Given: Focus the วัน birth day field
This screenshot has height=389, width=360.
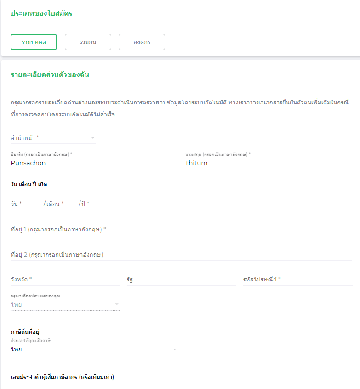Looking at the screenshot, I should (26, 204).
